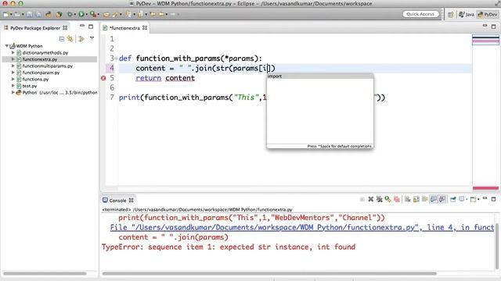Image resolution: width=501 pixels, height=281 pixels.
Task: Click the Relaunch green icon in console
Action: click(387, 200)
